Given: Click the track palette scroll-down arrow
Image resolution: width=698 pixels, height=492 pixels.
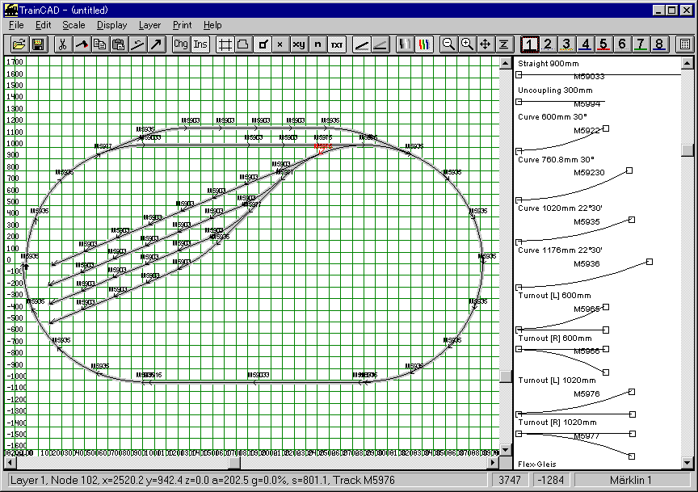Looking at the screenshot, I should pos(687,464).
